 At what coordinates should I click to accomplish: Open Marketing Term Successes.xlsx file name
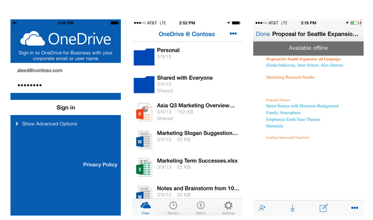[197, 161]
